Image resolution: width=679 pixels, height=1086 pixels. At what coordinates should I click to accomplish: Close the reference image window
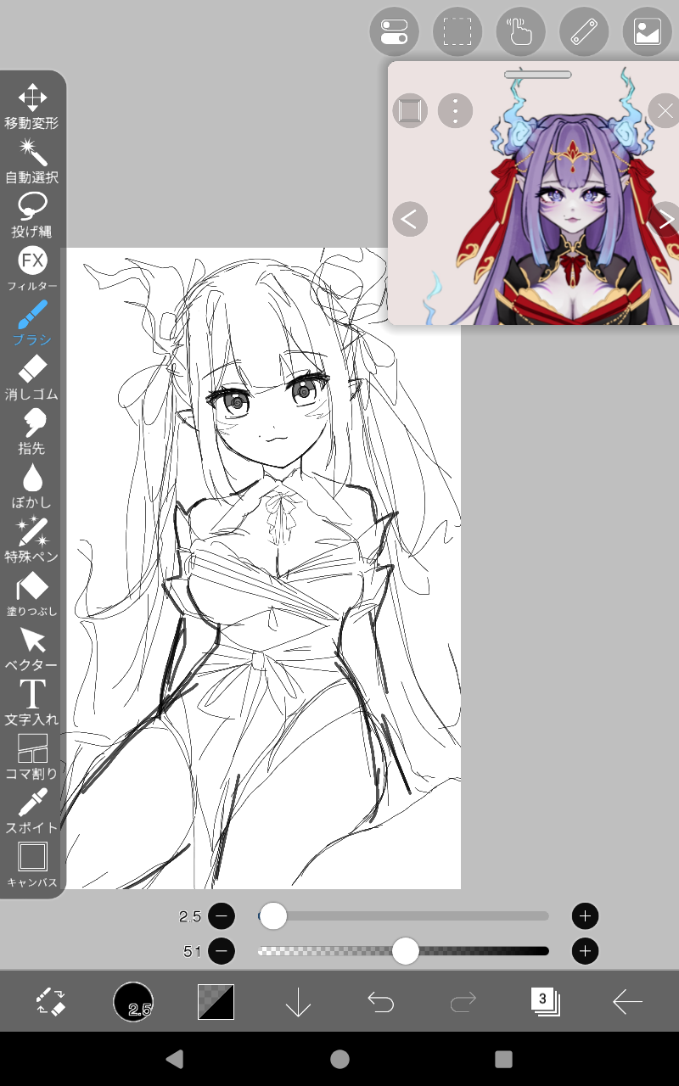click(x=665, y=111)
